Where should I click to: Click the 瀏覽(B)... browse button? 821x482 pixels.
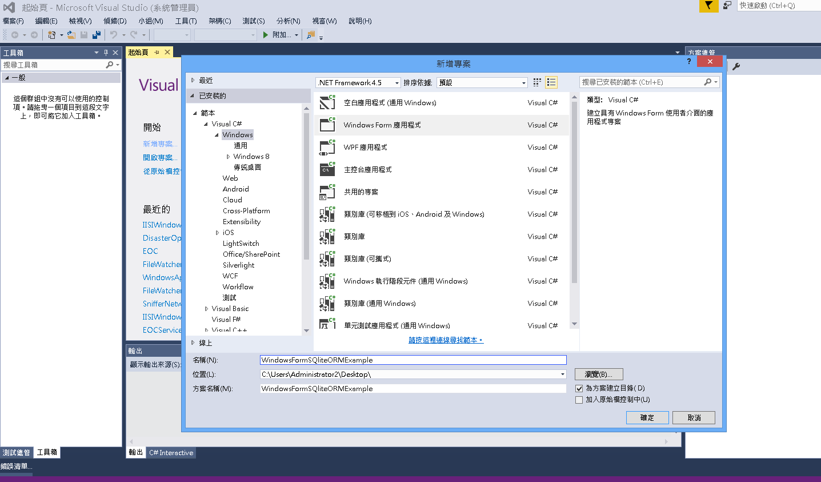pyautogui.click(x=599, y=375)
